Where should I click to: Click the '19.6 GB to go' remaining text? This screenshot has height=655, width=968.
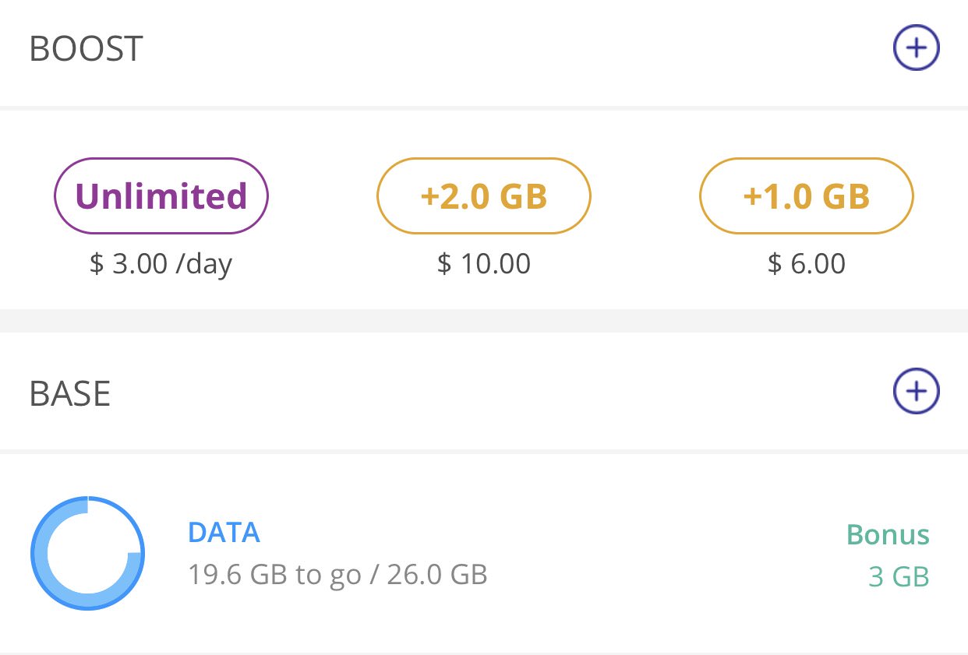point(274,575)
